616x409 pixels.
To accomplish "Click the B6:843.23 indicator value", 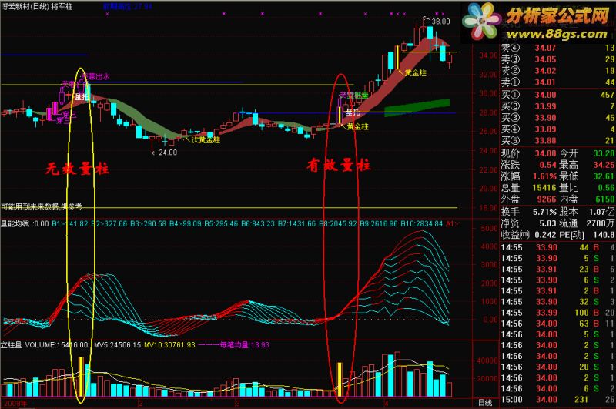I will click(258, 224).
